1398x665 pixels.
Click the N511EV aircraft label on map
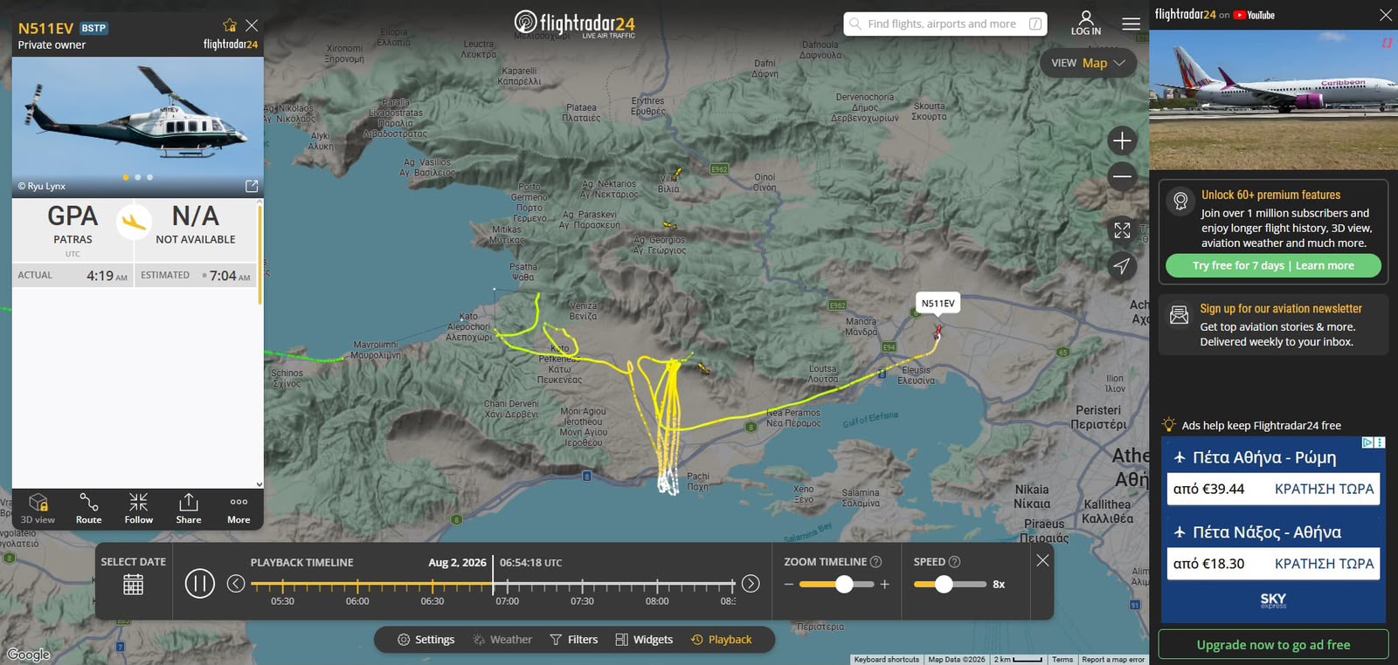coord(938,304)
